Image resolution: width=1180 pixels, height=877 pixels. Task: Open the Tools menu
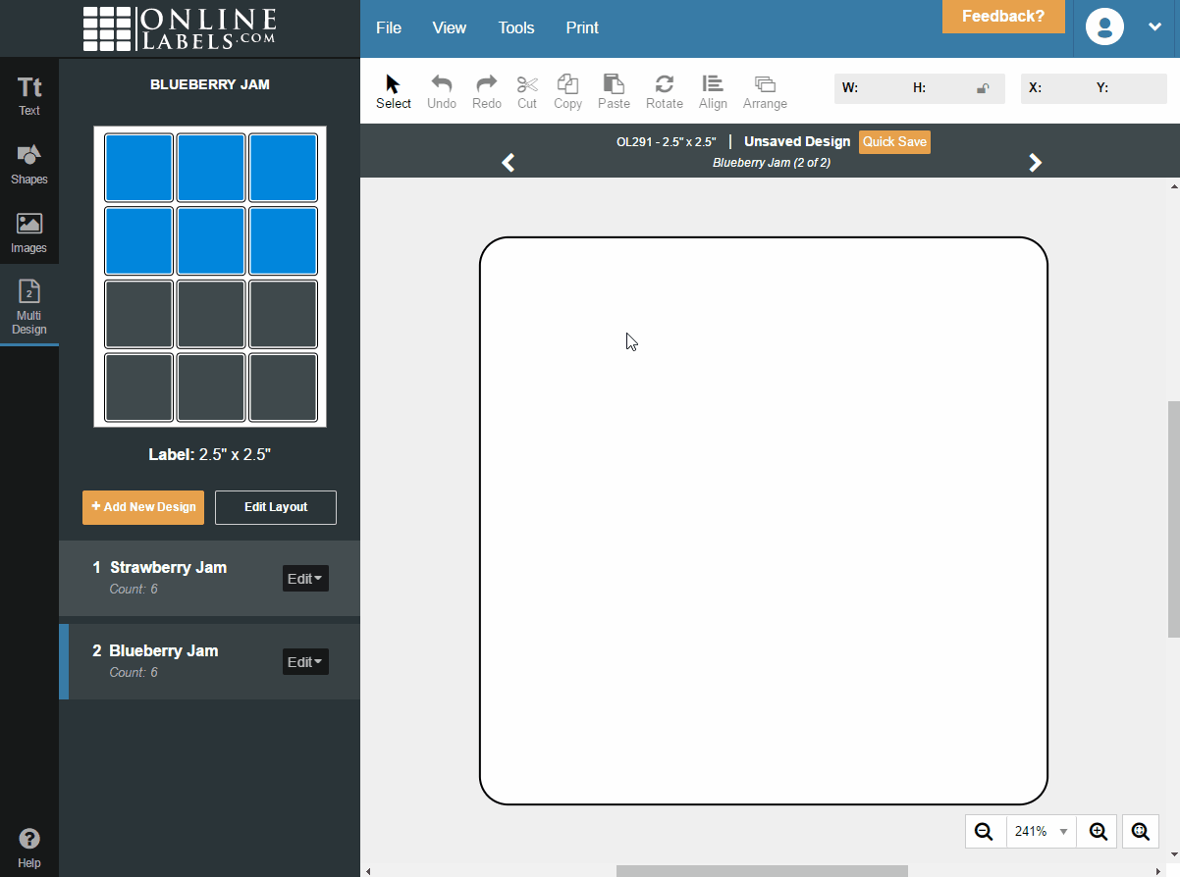tap(515, 27)
